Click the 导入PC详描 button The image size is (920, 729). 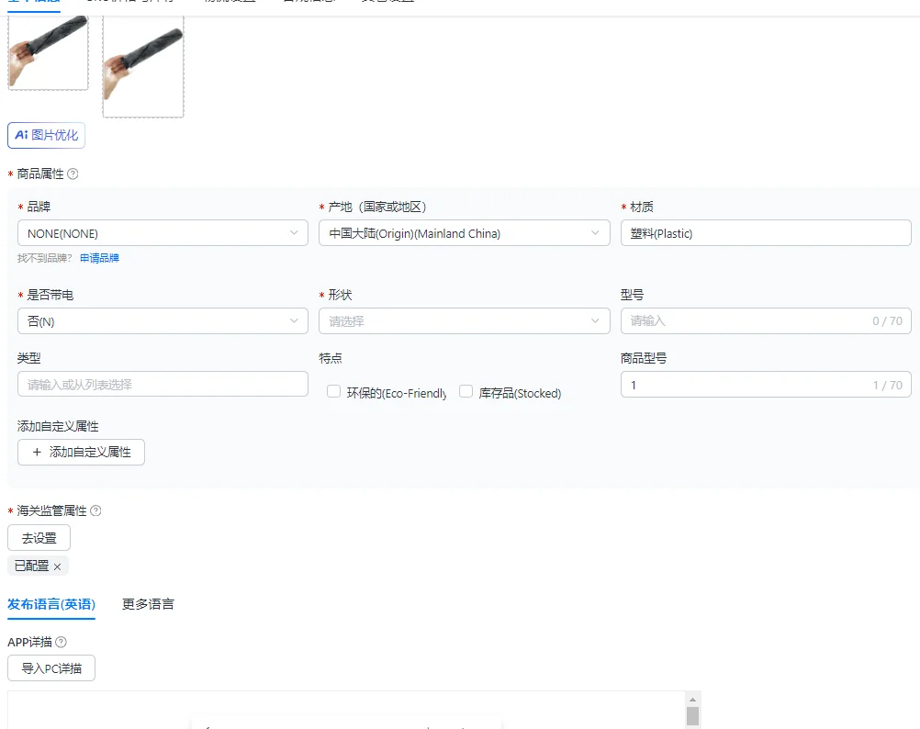click(51, 668)
